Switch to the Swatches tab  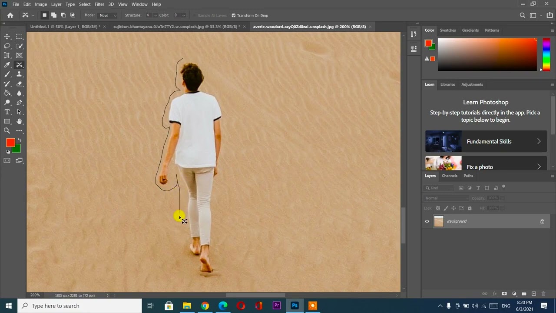(448, 30)
